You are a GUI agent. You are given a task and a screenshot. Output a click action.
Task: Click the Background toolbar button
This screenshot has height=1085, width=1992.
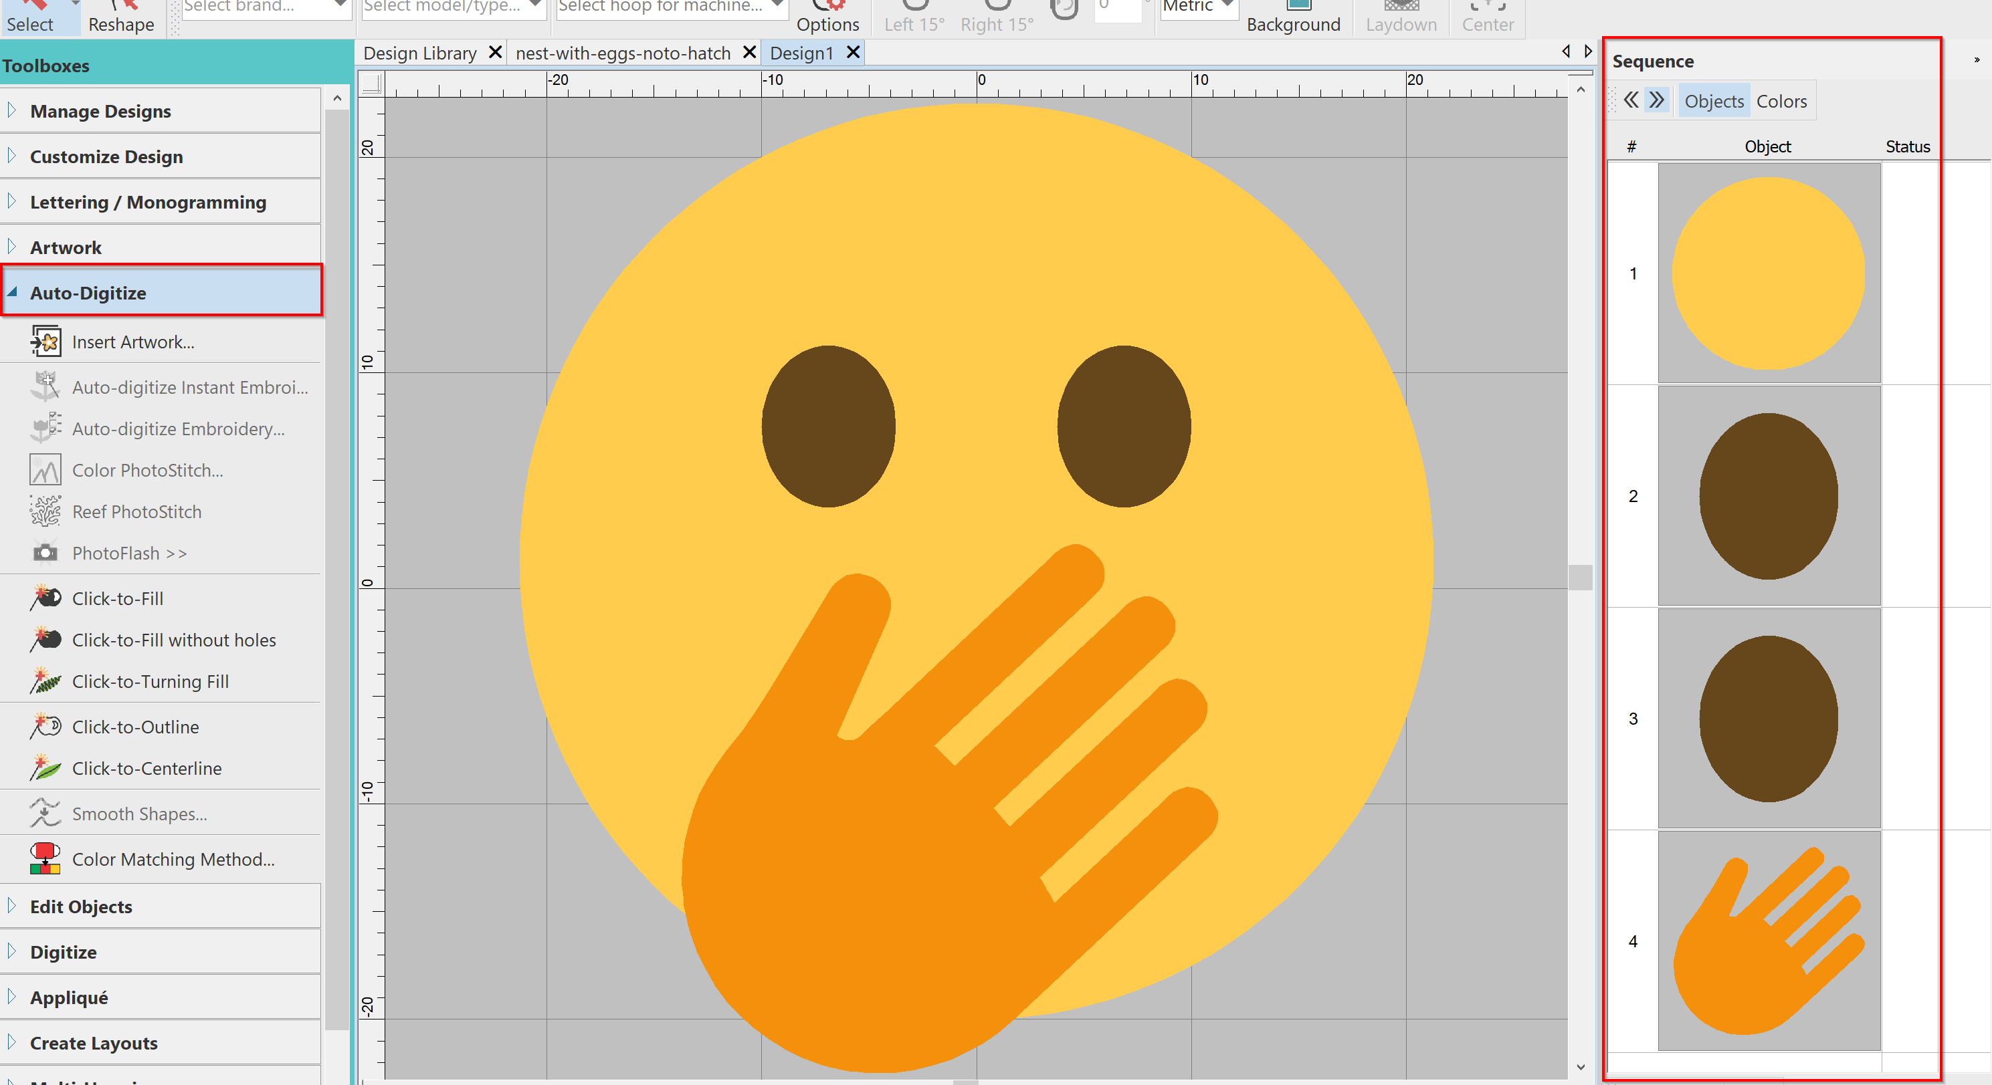coord(1293,17)
